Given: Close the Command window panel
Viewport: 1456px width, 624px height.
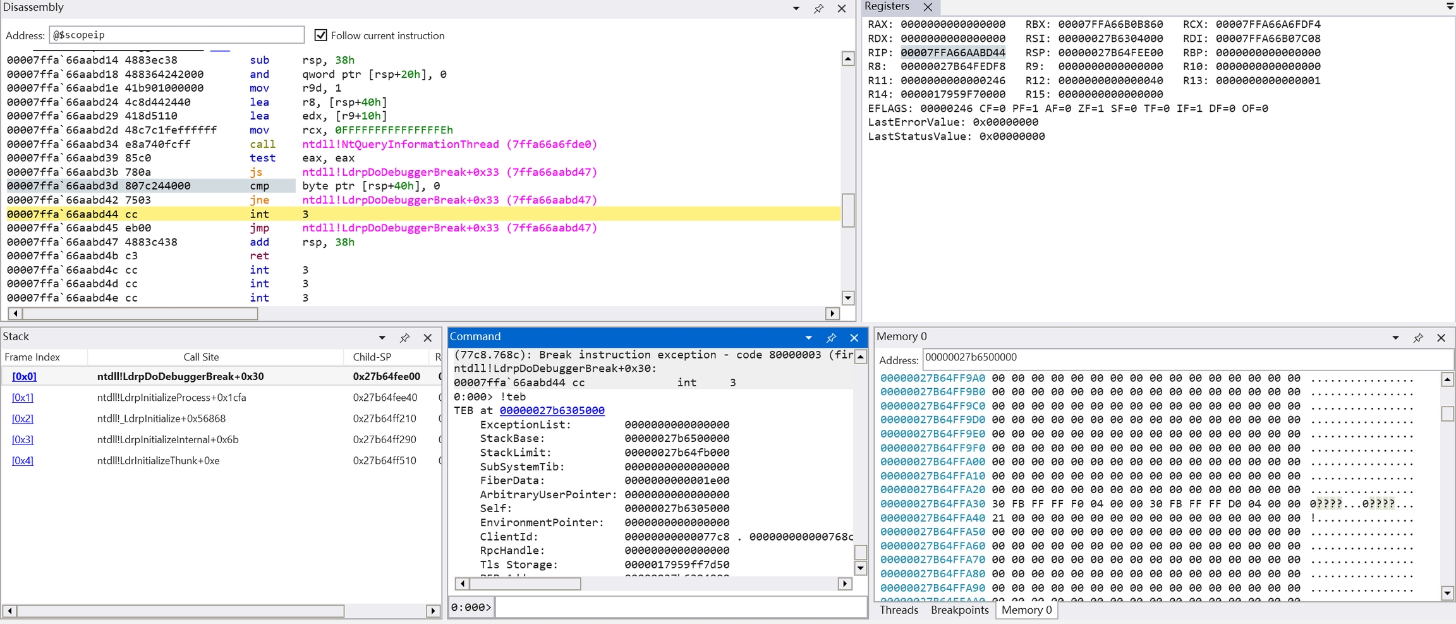Looking at the screenshot, I should click(854, 338).
